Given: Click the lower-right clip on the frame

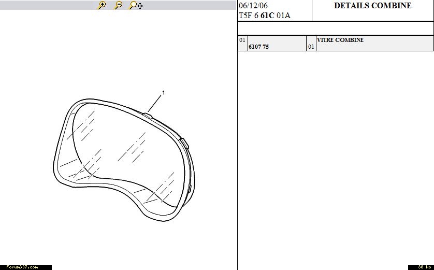Looking at the screenshot, I should point(190,188).
